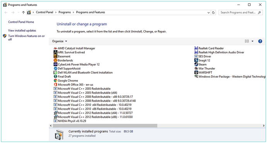
Task: Select Visual C++ 2010 x86 Redistributable
Action: (x=92, y=109)
